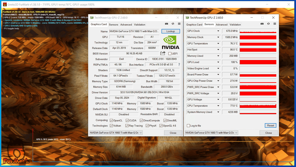Switch to Advanced tab in Sensors GPU-Z window

click(x=221, y=24)
